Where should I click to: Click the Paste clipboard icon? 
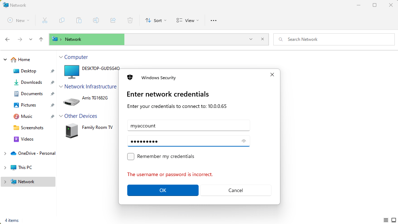79,20
